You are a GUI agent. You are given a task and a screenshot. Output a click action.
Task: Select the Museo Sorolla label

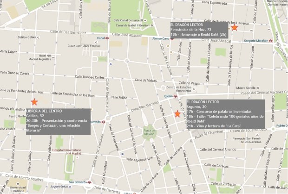tap(247, 88)
